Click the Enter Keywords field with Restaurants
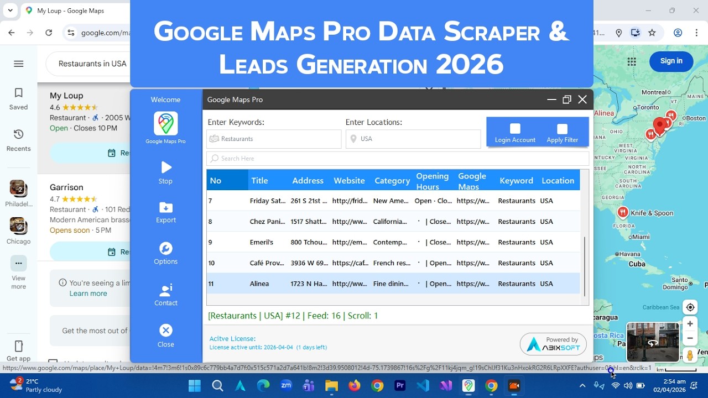 tap(274, 139)
